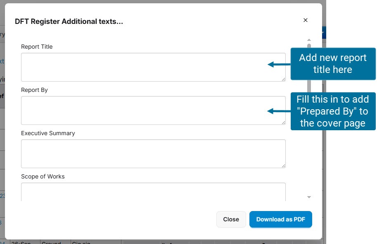
Task: Click the Report By resize handle
Action: click(283, 122)
